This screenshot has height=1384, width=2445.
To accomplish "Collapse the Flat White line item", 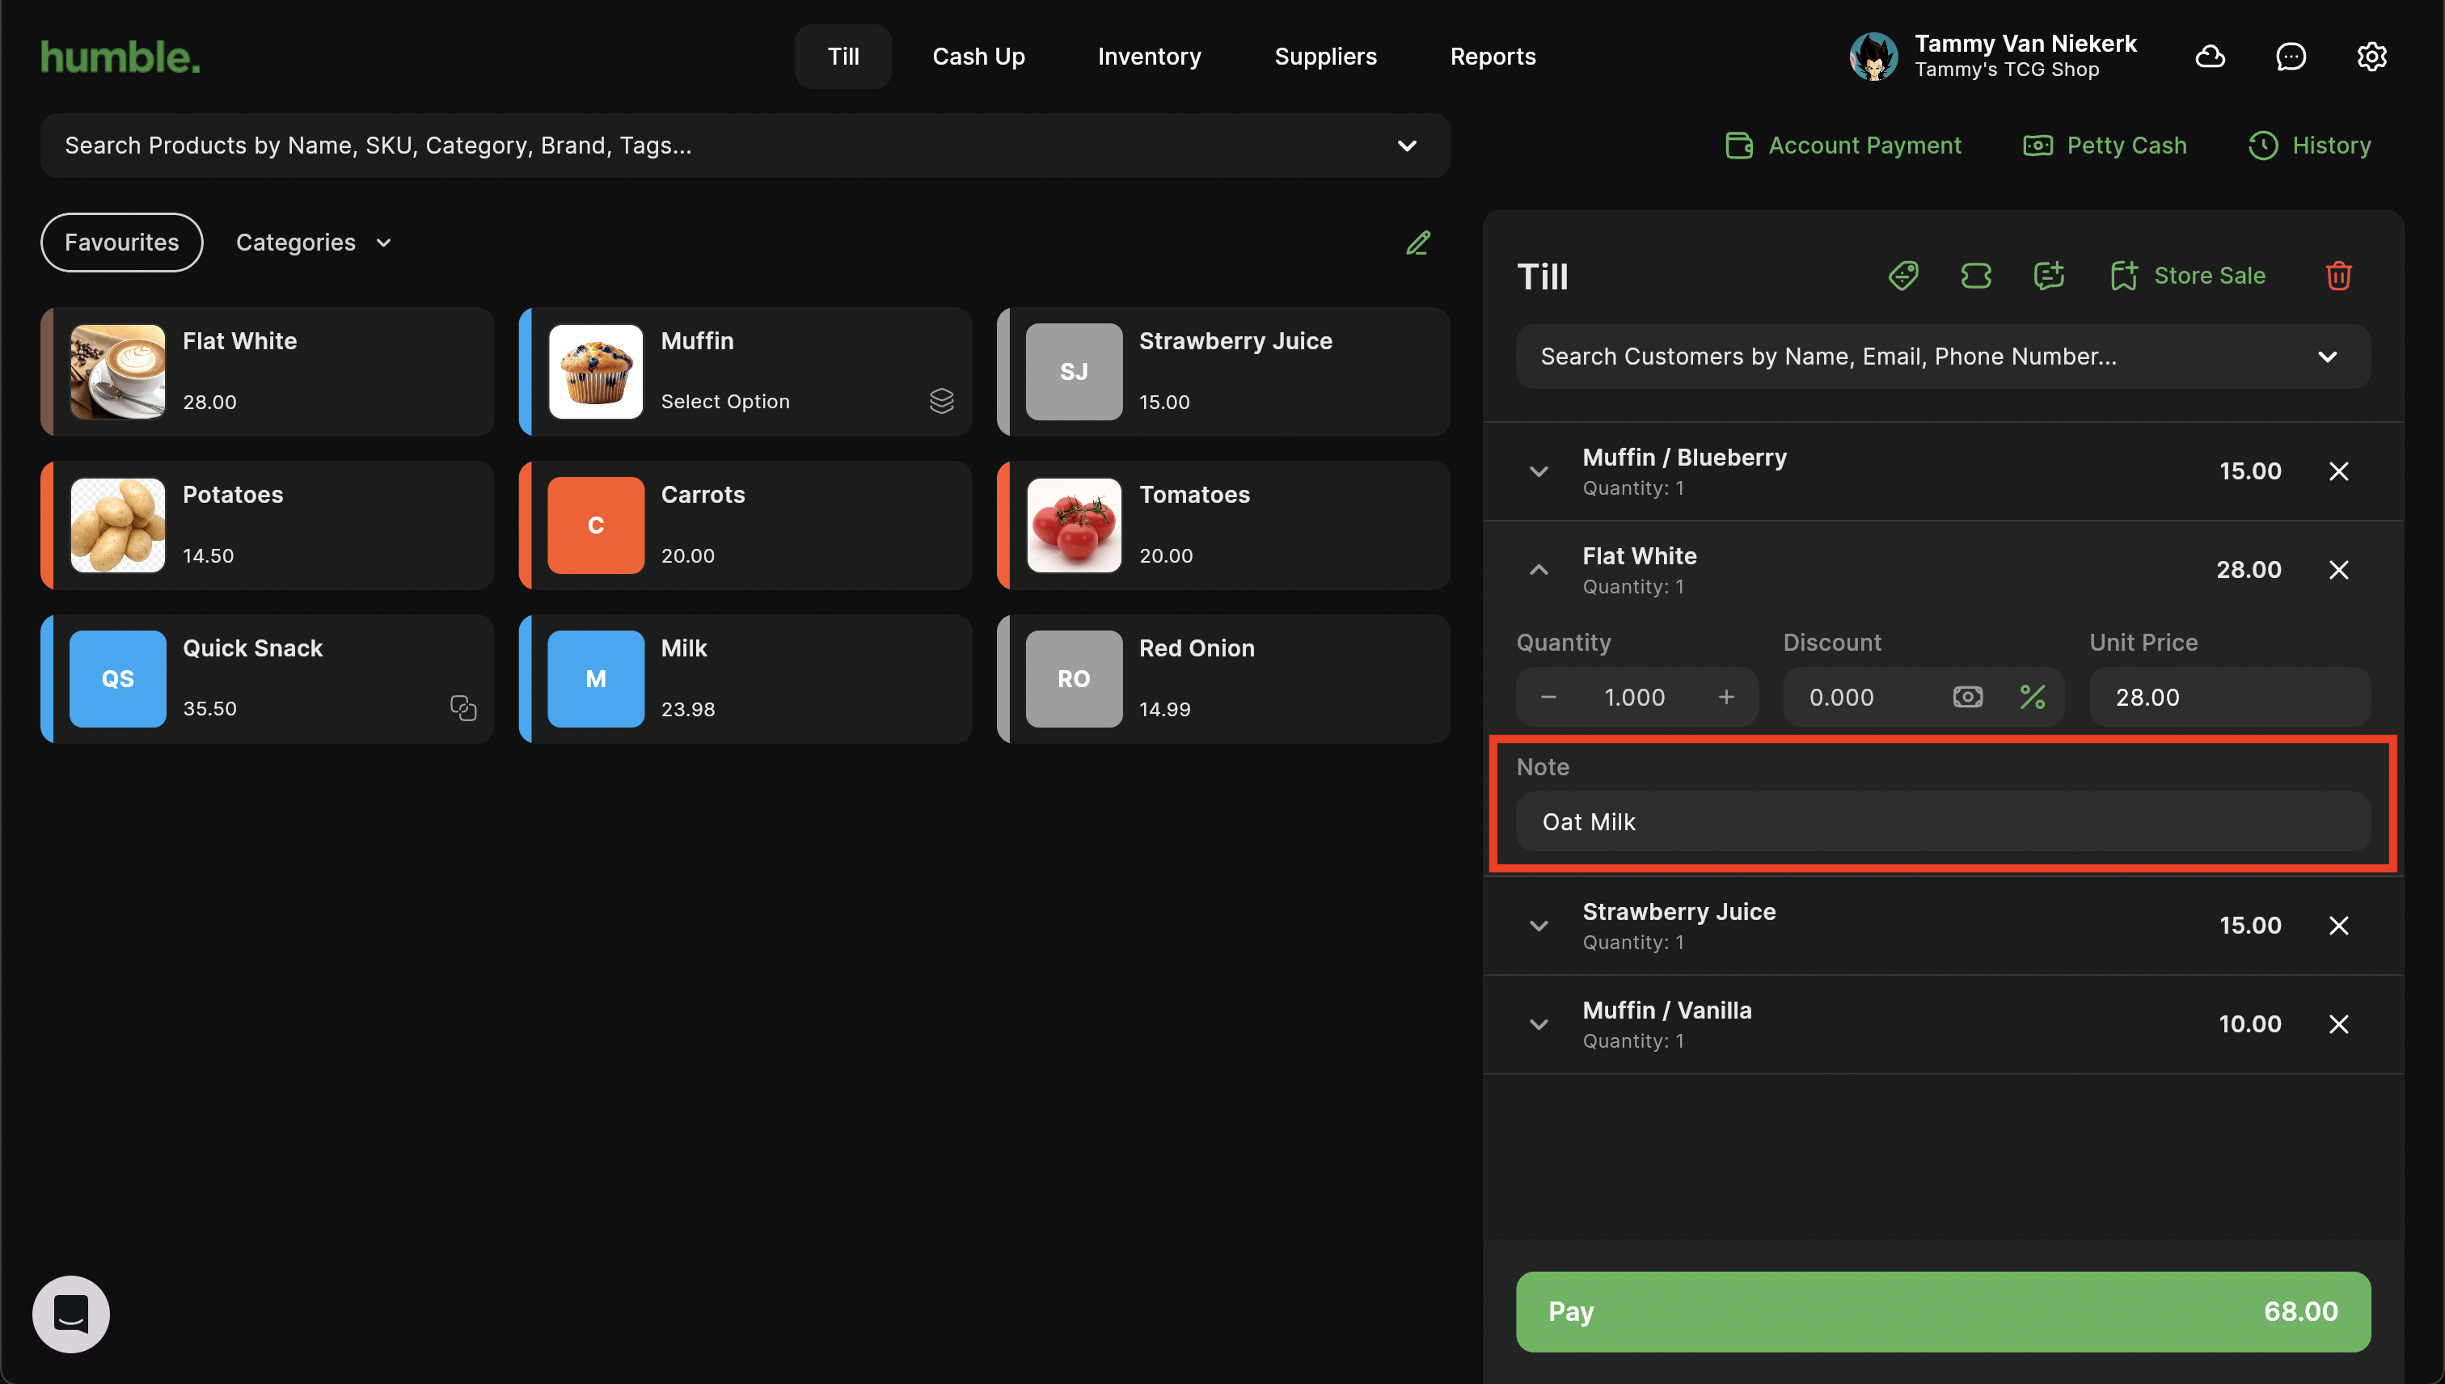I will pos(1538,570).
